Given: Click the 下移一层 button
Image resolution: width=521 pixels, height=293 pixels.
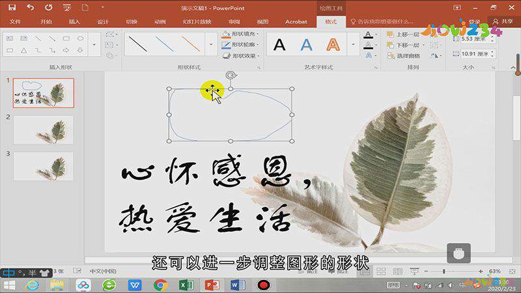Looking at the screenshot, I should pyautogui.click(x=403, y=45).
